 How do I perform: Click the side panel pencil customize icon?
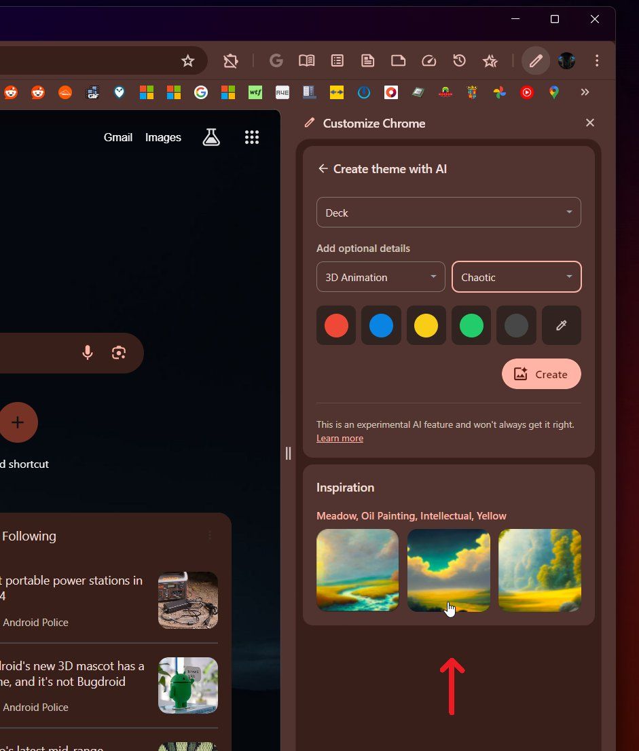coord(536,60)
